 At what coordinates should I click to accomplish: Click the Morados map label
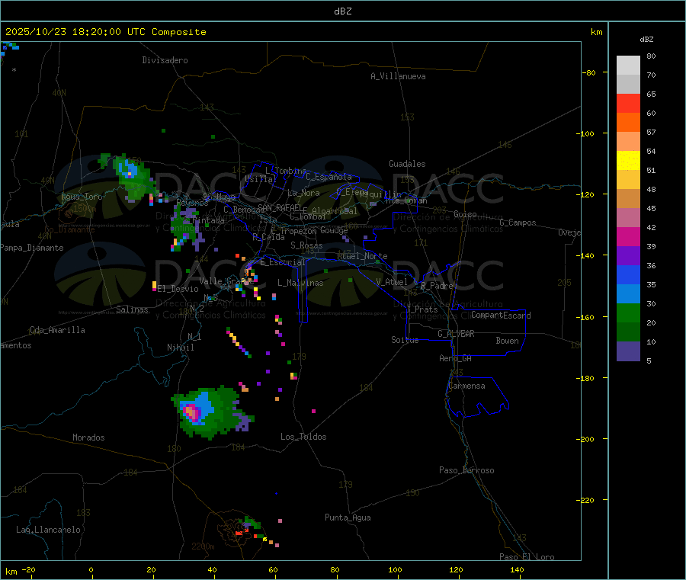88,437
